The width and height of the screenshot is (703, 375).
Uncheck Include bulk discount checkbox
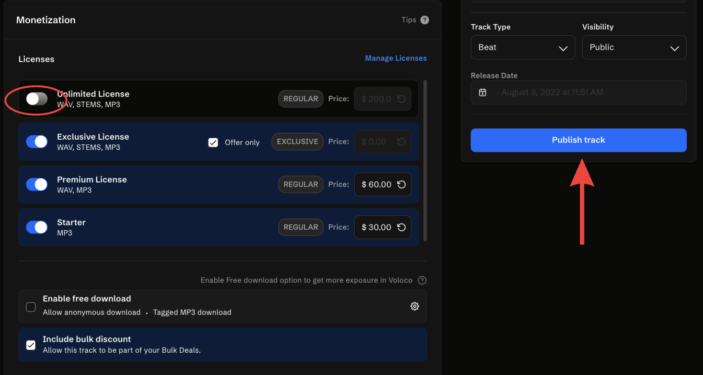pos(31,345)
